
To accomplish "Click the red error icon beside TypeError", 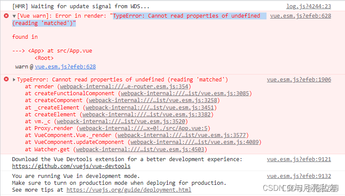I will [x=6, y=79].
